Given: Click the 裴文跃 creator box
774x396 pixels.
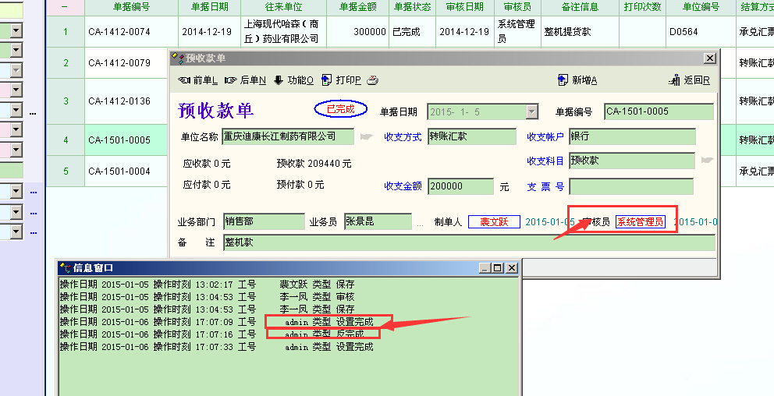Looking at the screenshot, I should [x=494, y=222].
